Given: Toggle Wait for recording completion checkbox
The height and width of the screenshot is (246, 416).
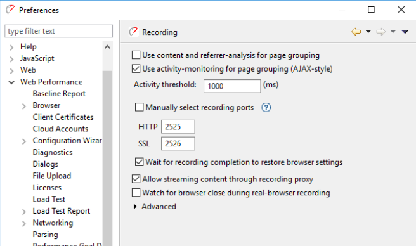Looking at the screenshot, I should (140, 162).
